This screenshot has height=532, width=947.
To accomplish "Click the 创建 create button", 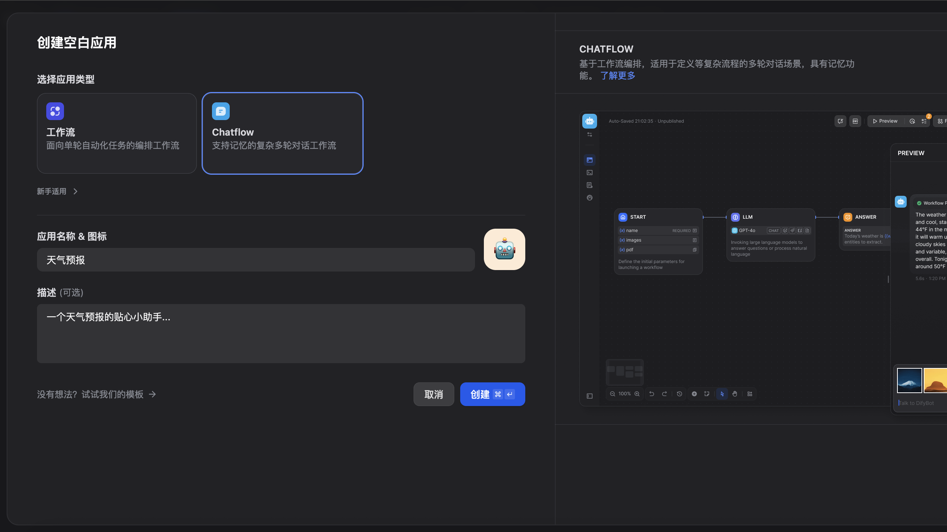I will [x=492, y=394].
